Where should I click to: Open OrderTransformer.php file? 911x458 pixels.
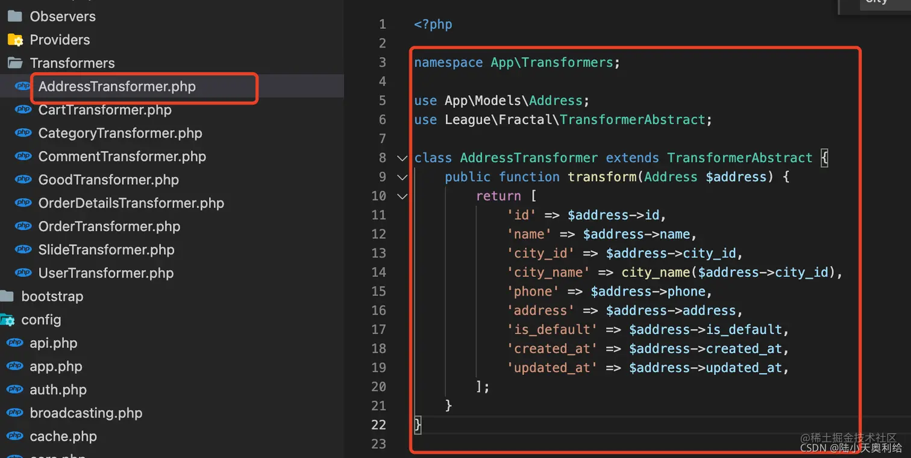click(x=109, y=226)
